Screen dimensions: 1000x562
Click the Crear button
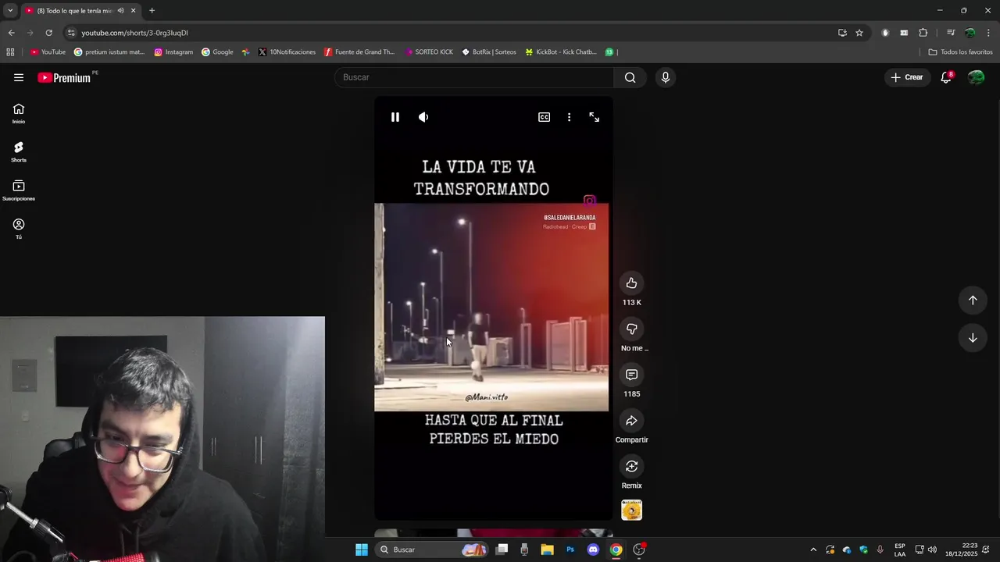pos(907,77)
